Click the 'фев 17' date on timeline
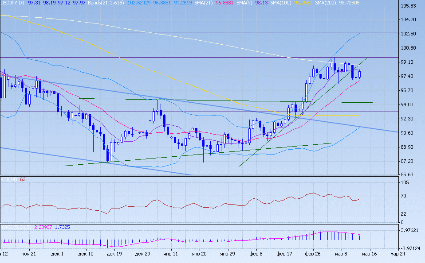Image resolution: width=425 pixels, height=263 pixels. (284, 254)
